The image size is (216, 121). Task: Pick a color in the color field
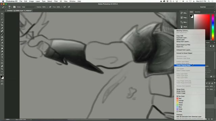point(202,27)
